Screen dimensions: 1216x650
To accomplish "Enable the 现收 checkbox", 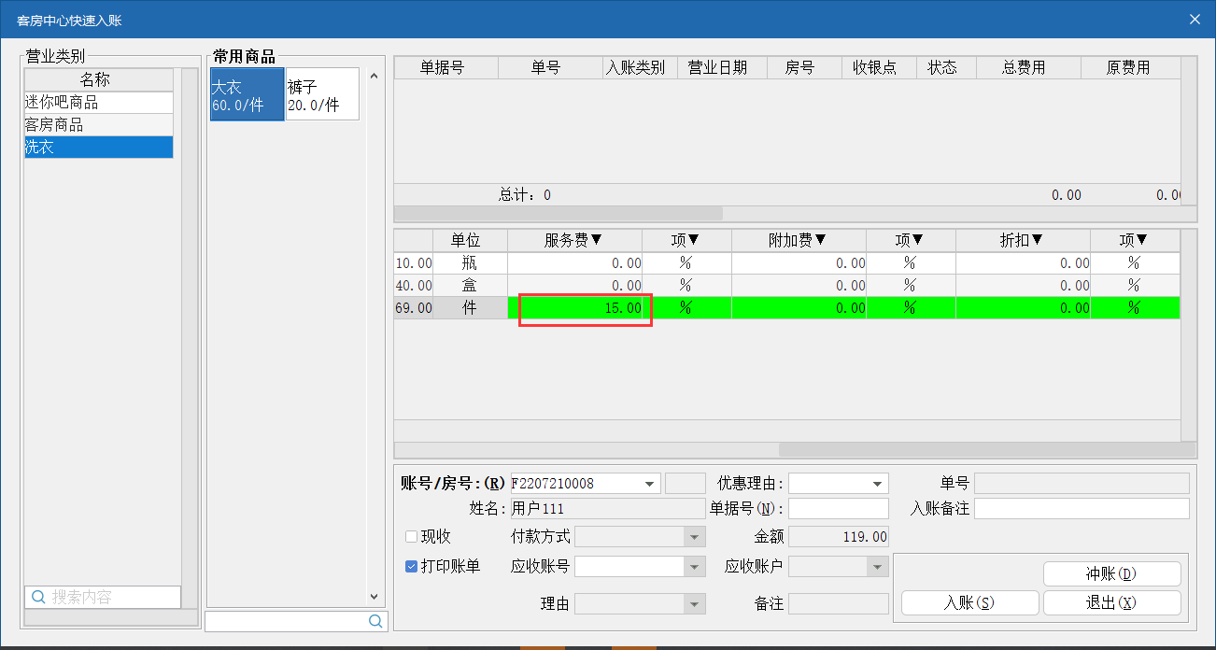I will pyautogui.click(x=411, y=537).
